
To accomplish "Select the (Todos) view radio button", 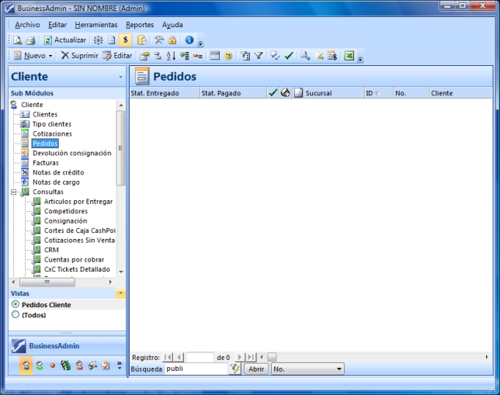I will pos(16,315).
